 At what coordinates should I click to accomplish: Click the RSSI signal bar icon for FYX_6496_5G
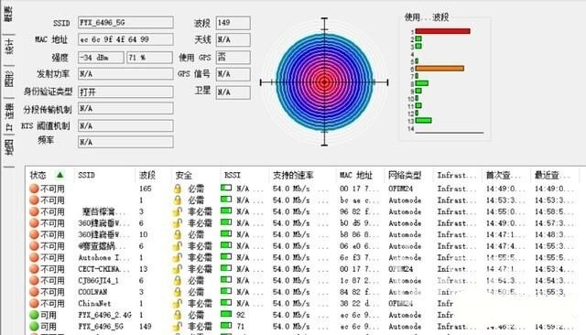pyautogui.click(x=226, y=326)
